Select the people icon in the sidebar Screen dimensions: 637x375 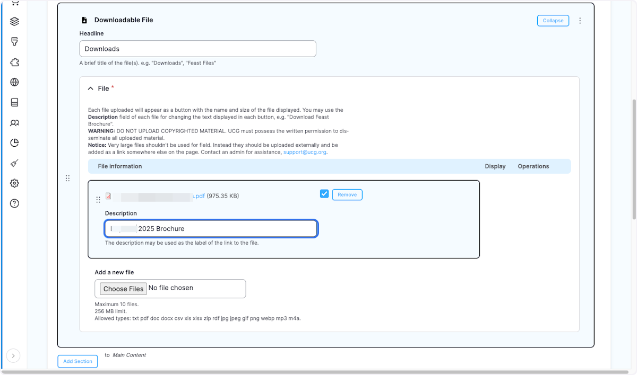pyautogui.click(x=14, y=123)
